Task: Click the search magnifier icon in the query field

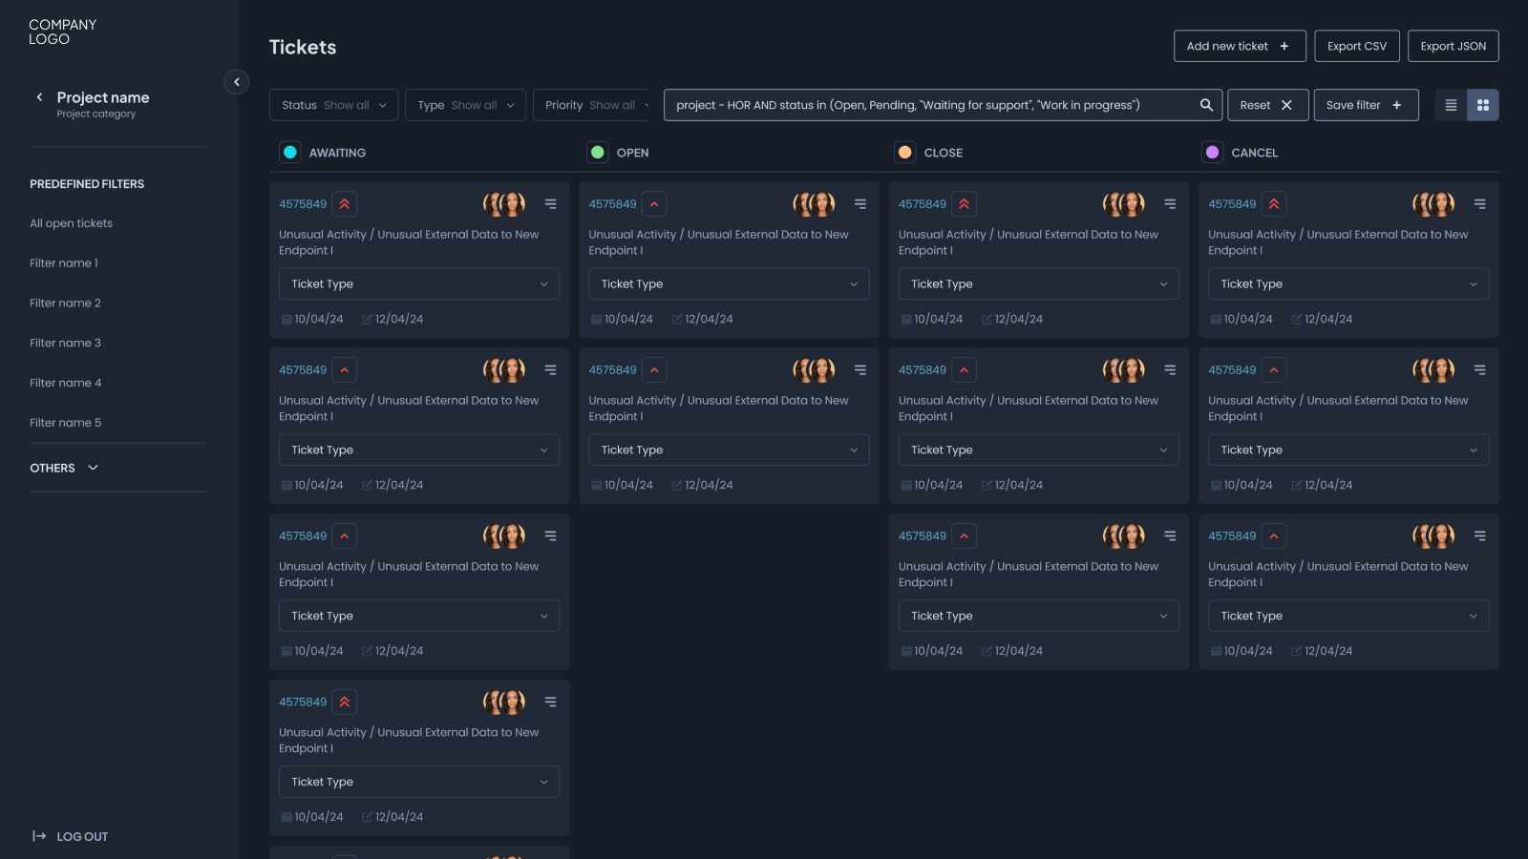Action: click(1206, 105)
